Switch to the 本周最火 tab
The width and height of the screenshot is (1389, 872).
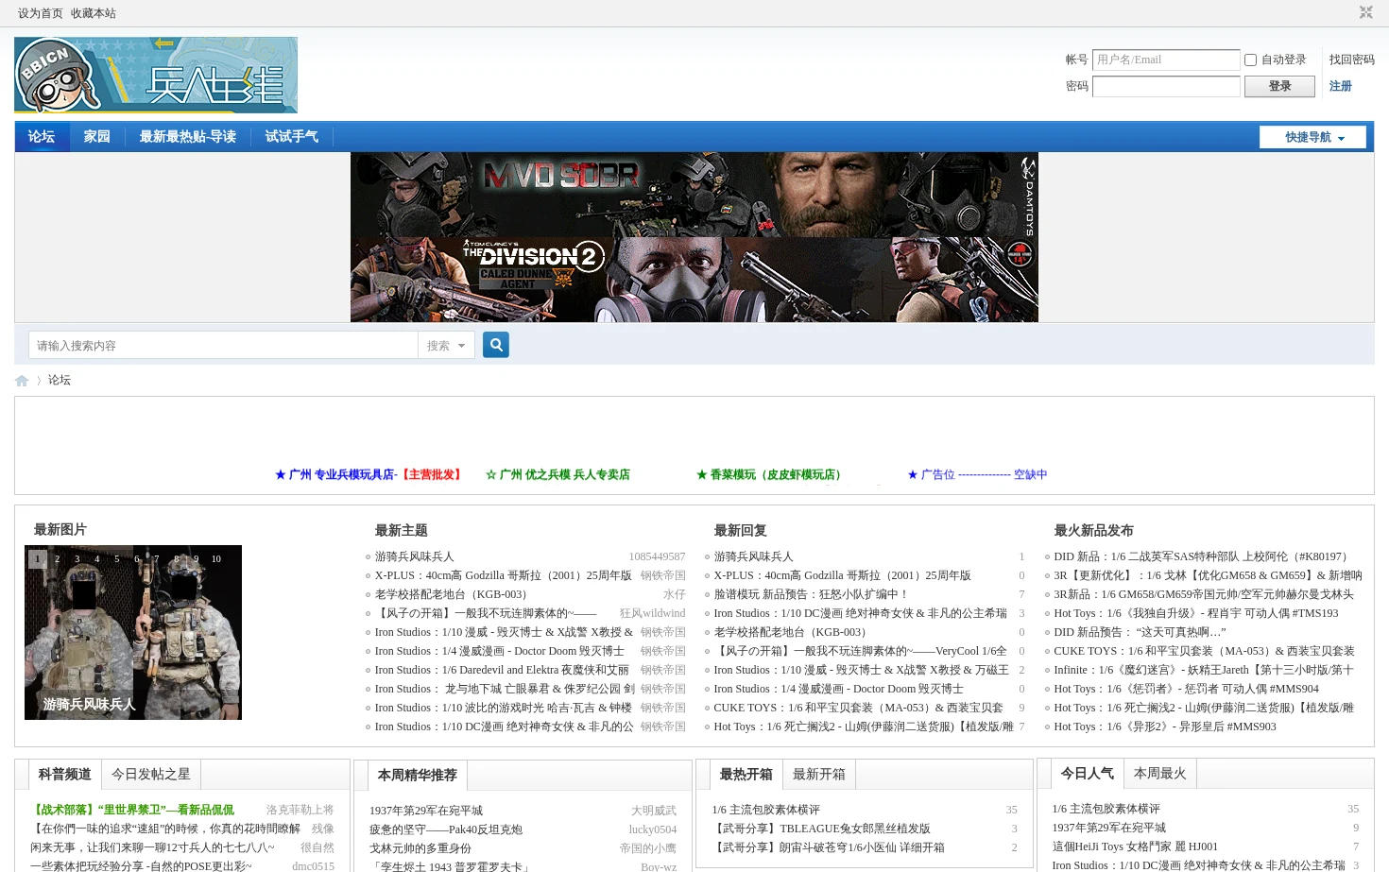click(1160, 773)
